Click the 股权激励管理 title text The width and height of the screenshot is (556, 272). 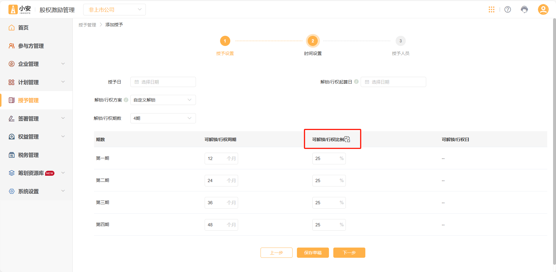(x=57, y=10)
